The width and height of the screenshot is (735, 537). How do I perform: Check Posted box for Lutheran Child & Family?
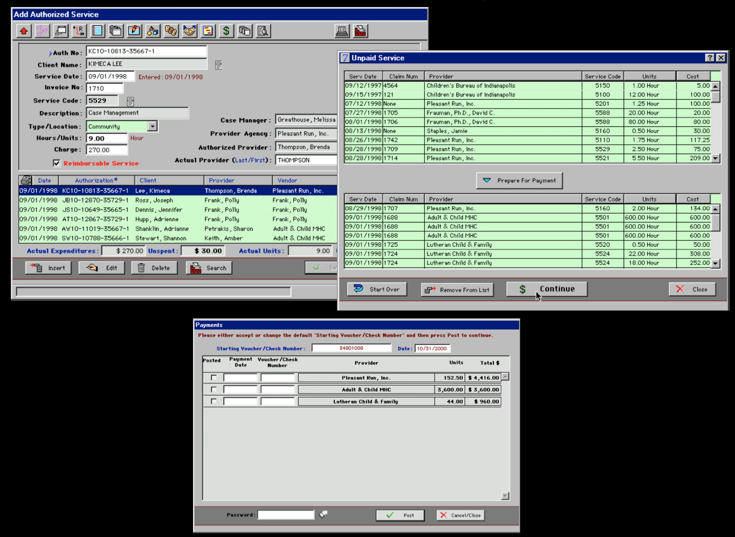214,401
